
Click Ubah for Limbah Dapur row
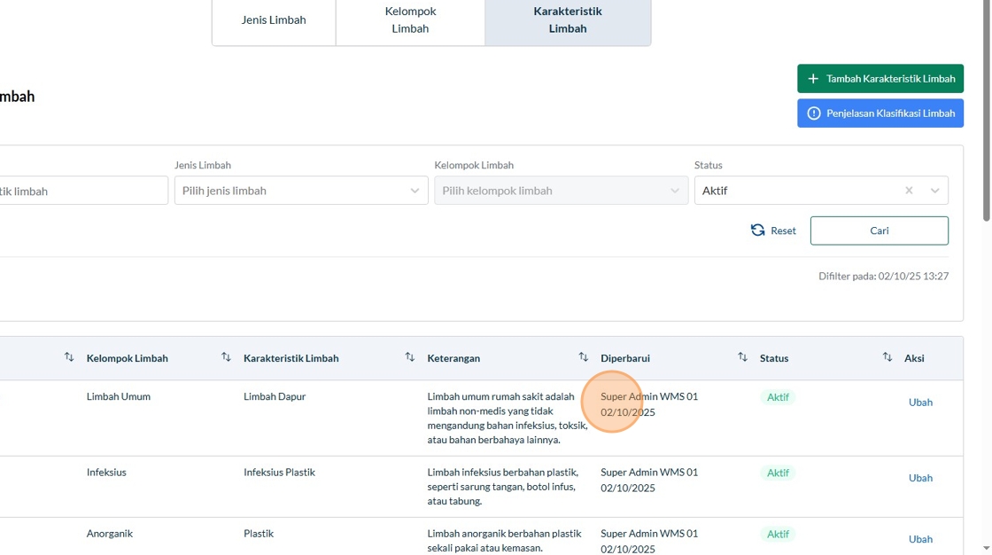pyautogui.click(x=920, y=403)
